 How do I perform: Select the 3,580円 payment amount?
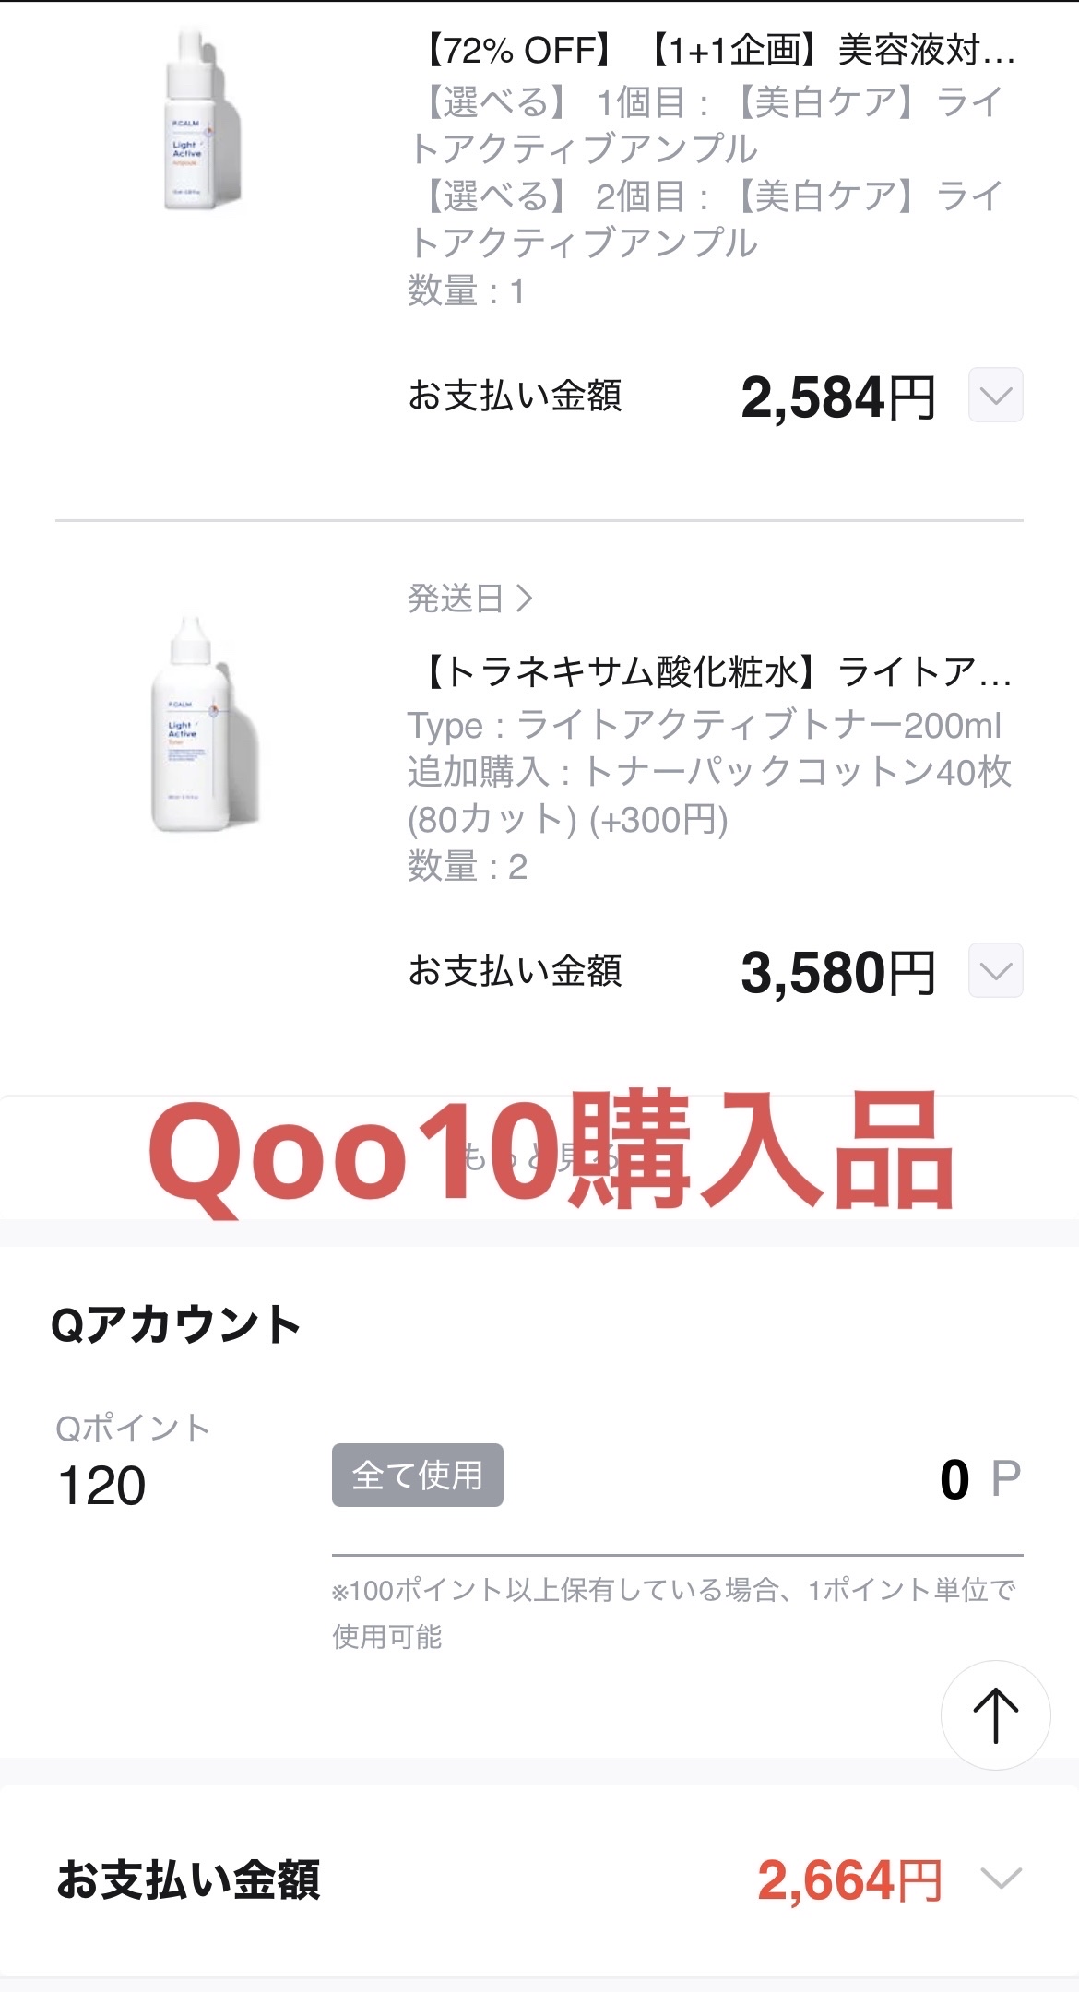[x=837, y=973]
